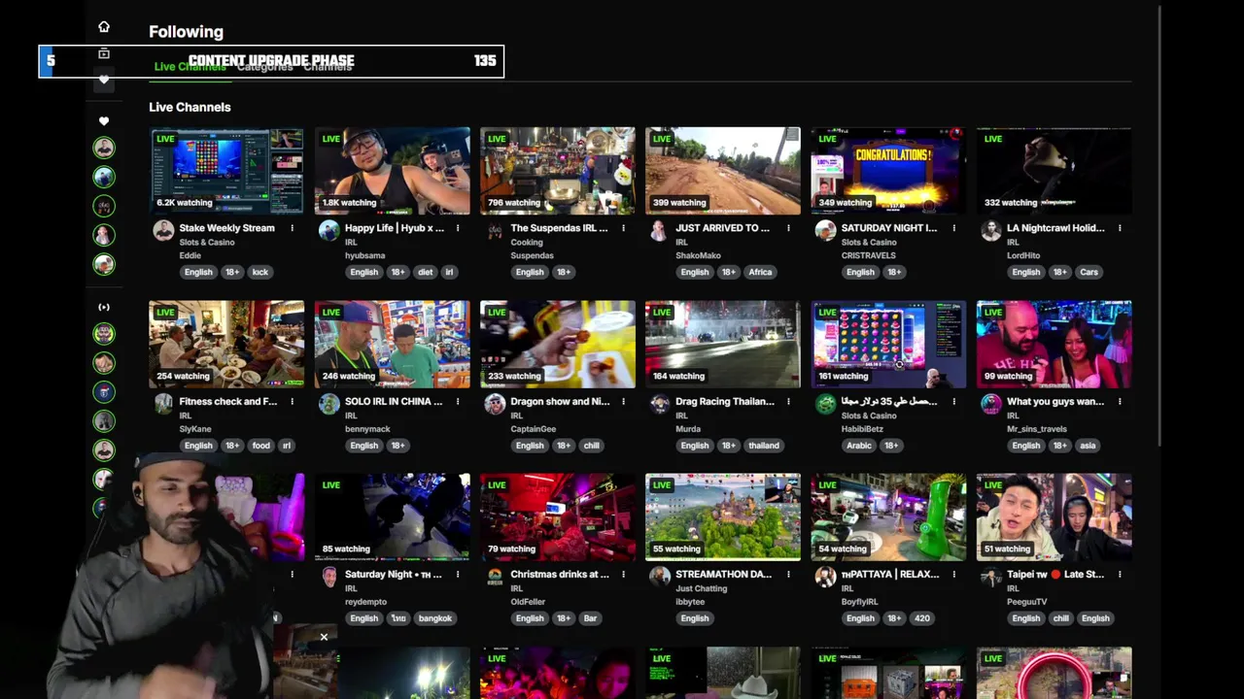Click BoyflyIRL's channel avatar

825,576
